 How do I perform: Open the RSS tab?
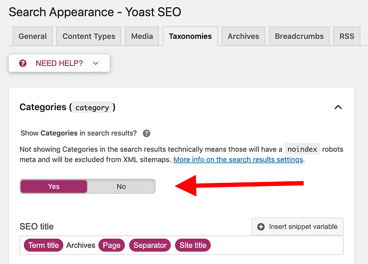click(x=347, y=36)
